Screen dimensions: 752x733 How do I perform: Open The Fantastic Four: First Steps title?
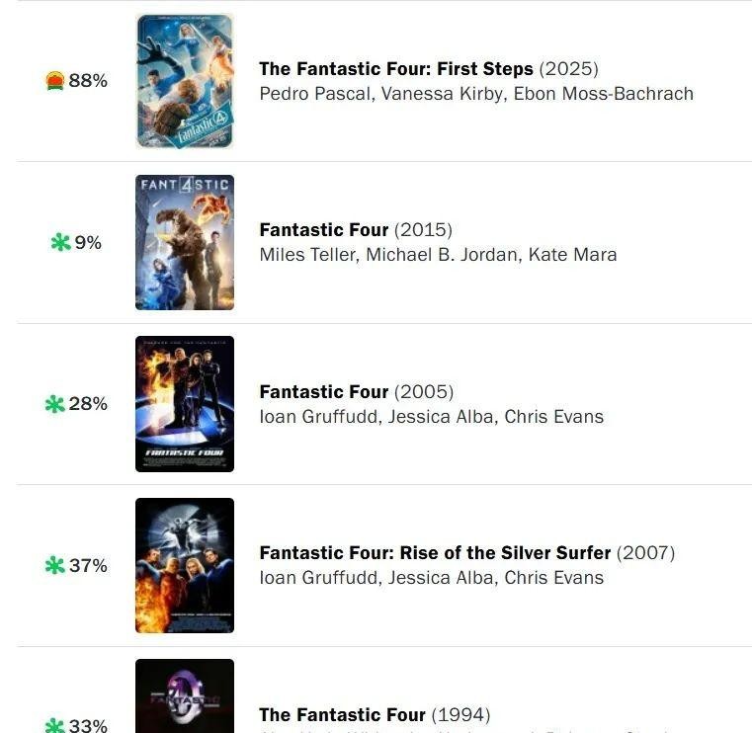[x=429, y=69]
